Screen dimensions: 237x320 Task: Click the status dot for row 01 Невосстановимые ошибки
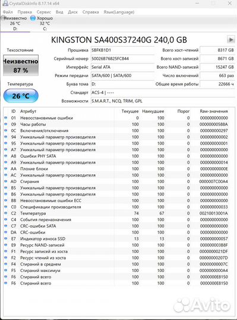[6, 117]
